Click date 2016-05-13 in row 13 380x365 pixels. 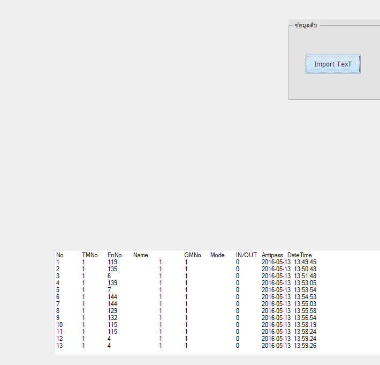tap(276, 346)
